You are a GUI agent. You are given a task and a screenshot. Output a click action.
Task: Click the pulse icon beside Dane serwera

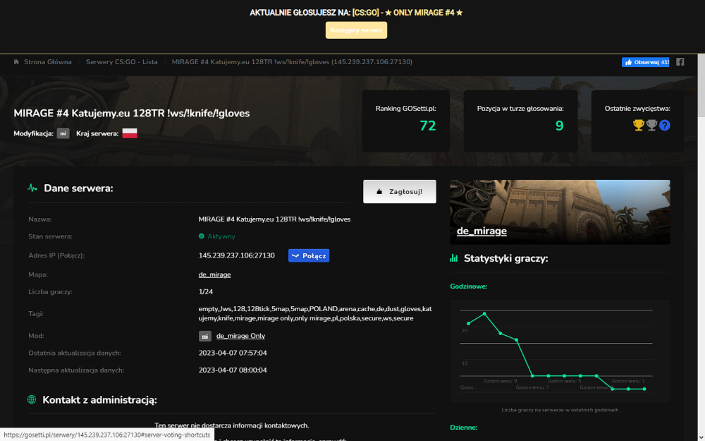pos(32,188)
